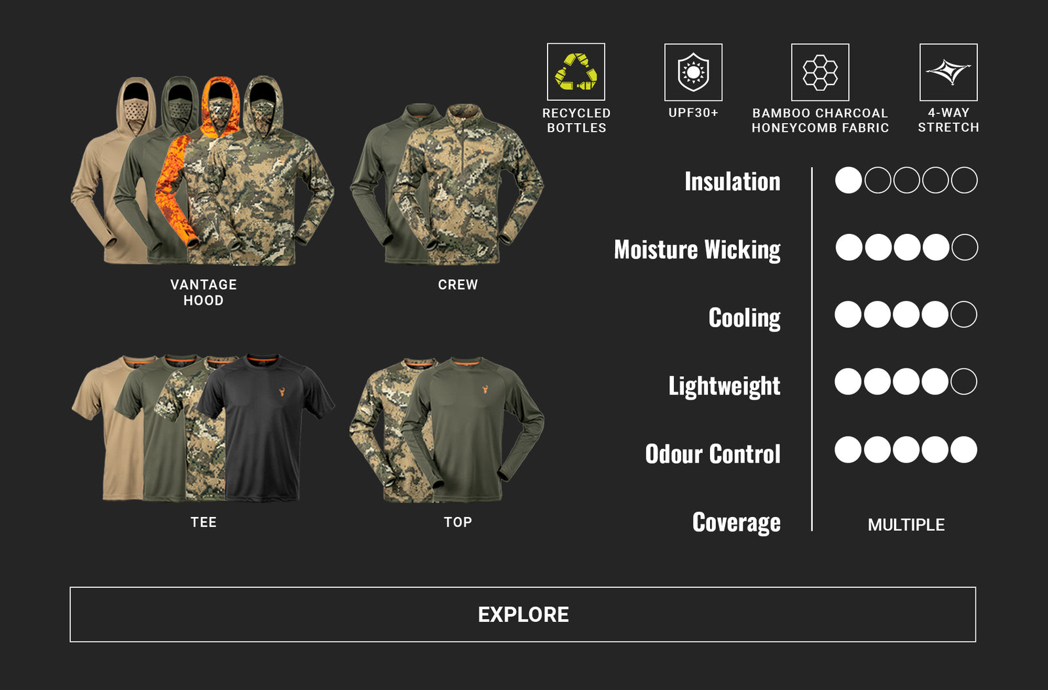
Task: Select the Tee shirts product image
Action: (x=203, y=428)
